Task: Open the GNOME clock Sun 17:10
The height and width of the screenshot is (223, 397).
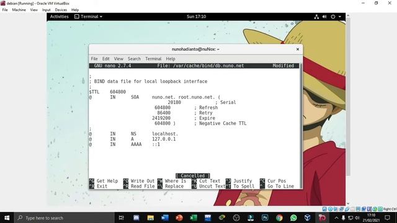Action: [x=196, y=17]
